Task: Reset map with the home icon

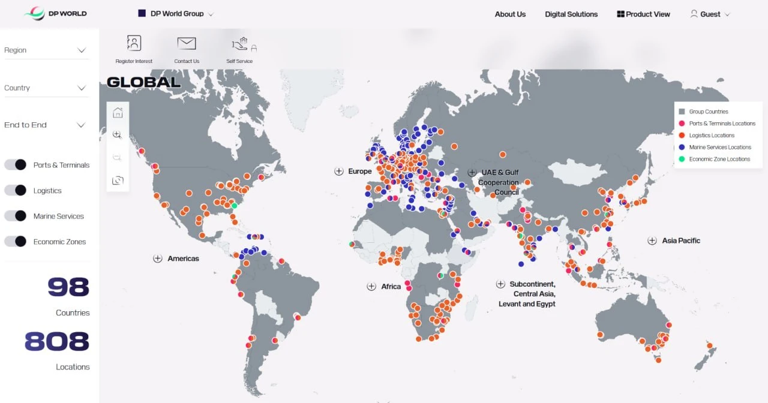Action: pos(118,112)
